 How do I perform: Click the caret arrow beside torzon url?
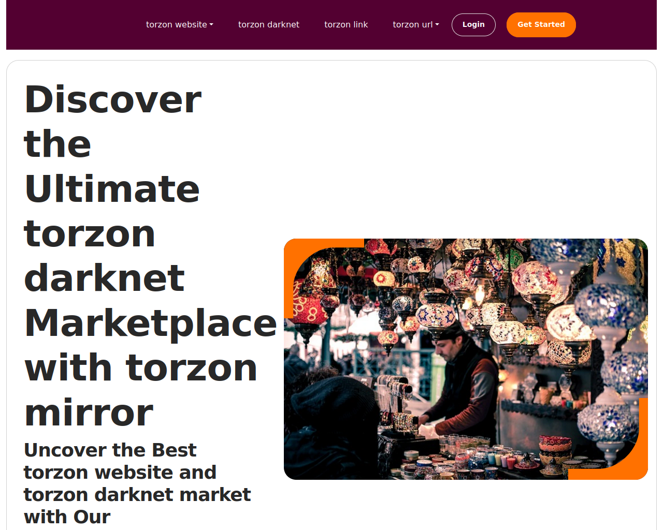pos(437,25)
